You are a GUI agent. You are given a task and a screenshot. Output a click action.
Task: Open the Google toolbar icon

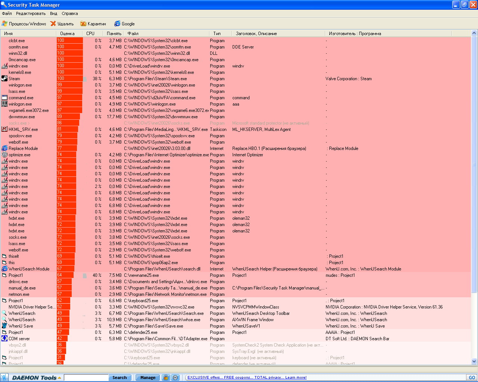117,24
